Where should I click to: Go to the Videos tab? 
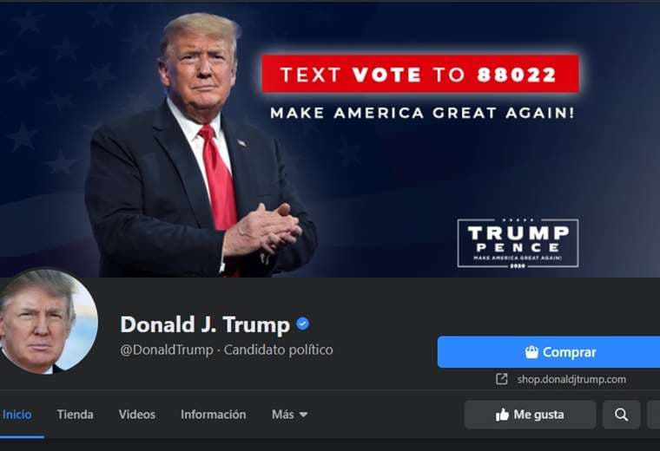tap(137, 415)
